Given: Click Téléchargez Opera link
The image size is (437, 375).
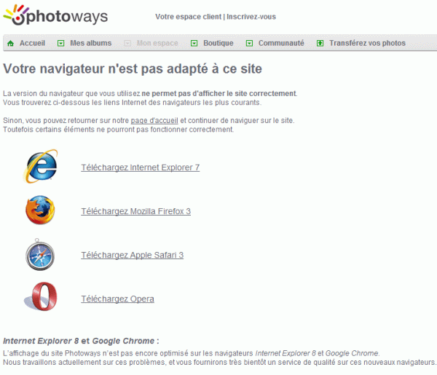Looking at the screenshot, I should click(117, 299).
